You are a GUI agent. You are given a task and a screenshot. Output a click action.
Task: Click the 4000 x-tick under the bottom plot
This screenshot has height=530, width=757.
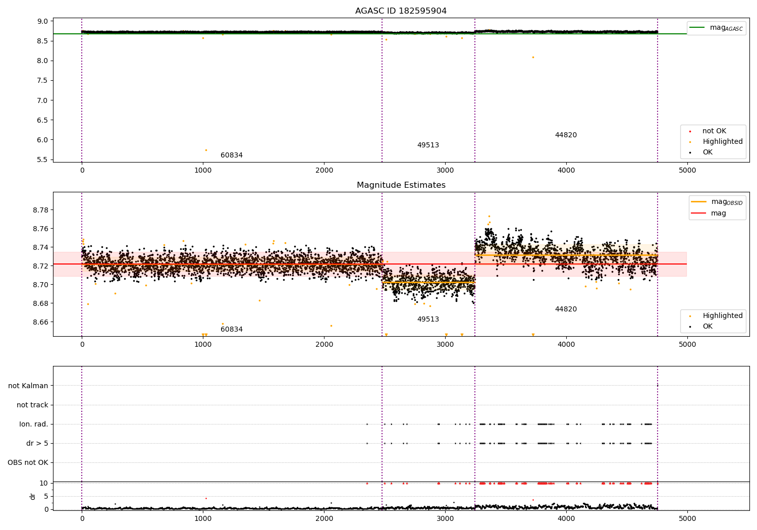566,519
